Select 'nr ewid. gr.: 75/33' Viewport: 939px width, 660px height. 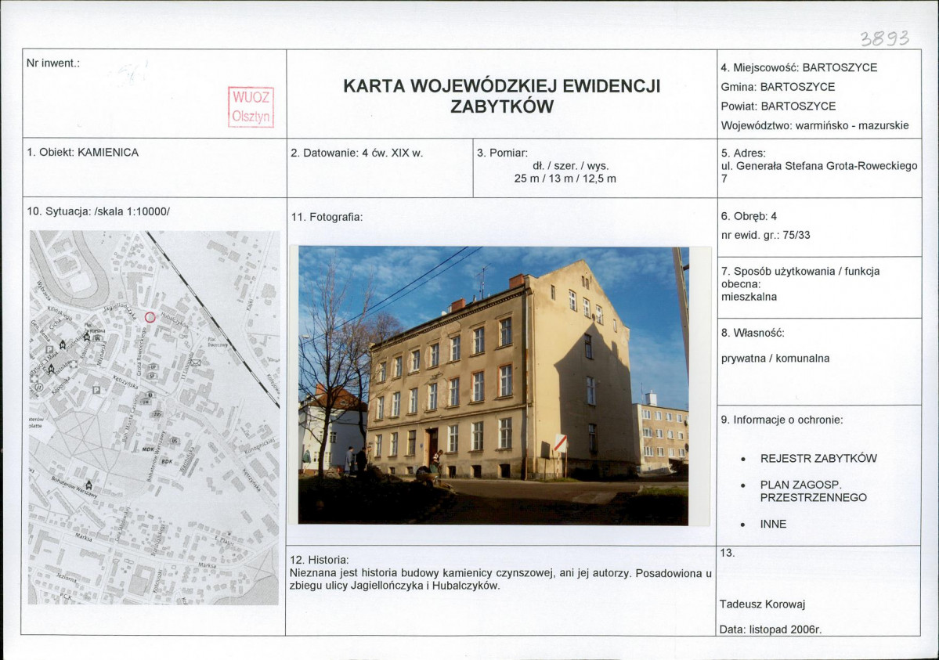click(x=765, y=236)
